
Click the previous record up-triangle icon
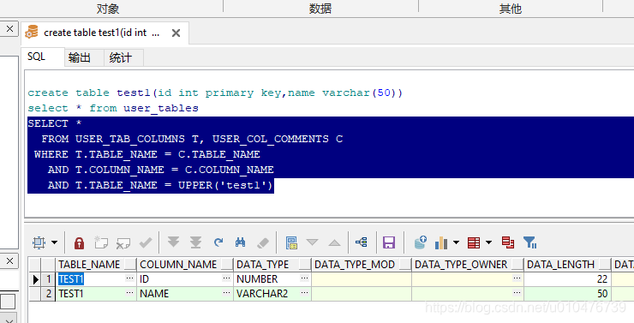point(334,242)
